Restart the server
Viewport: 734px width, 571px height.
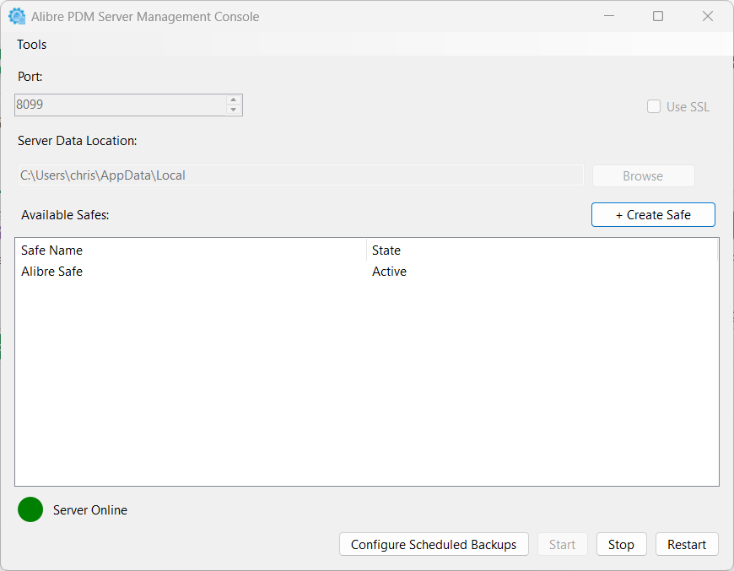(687, 545)
